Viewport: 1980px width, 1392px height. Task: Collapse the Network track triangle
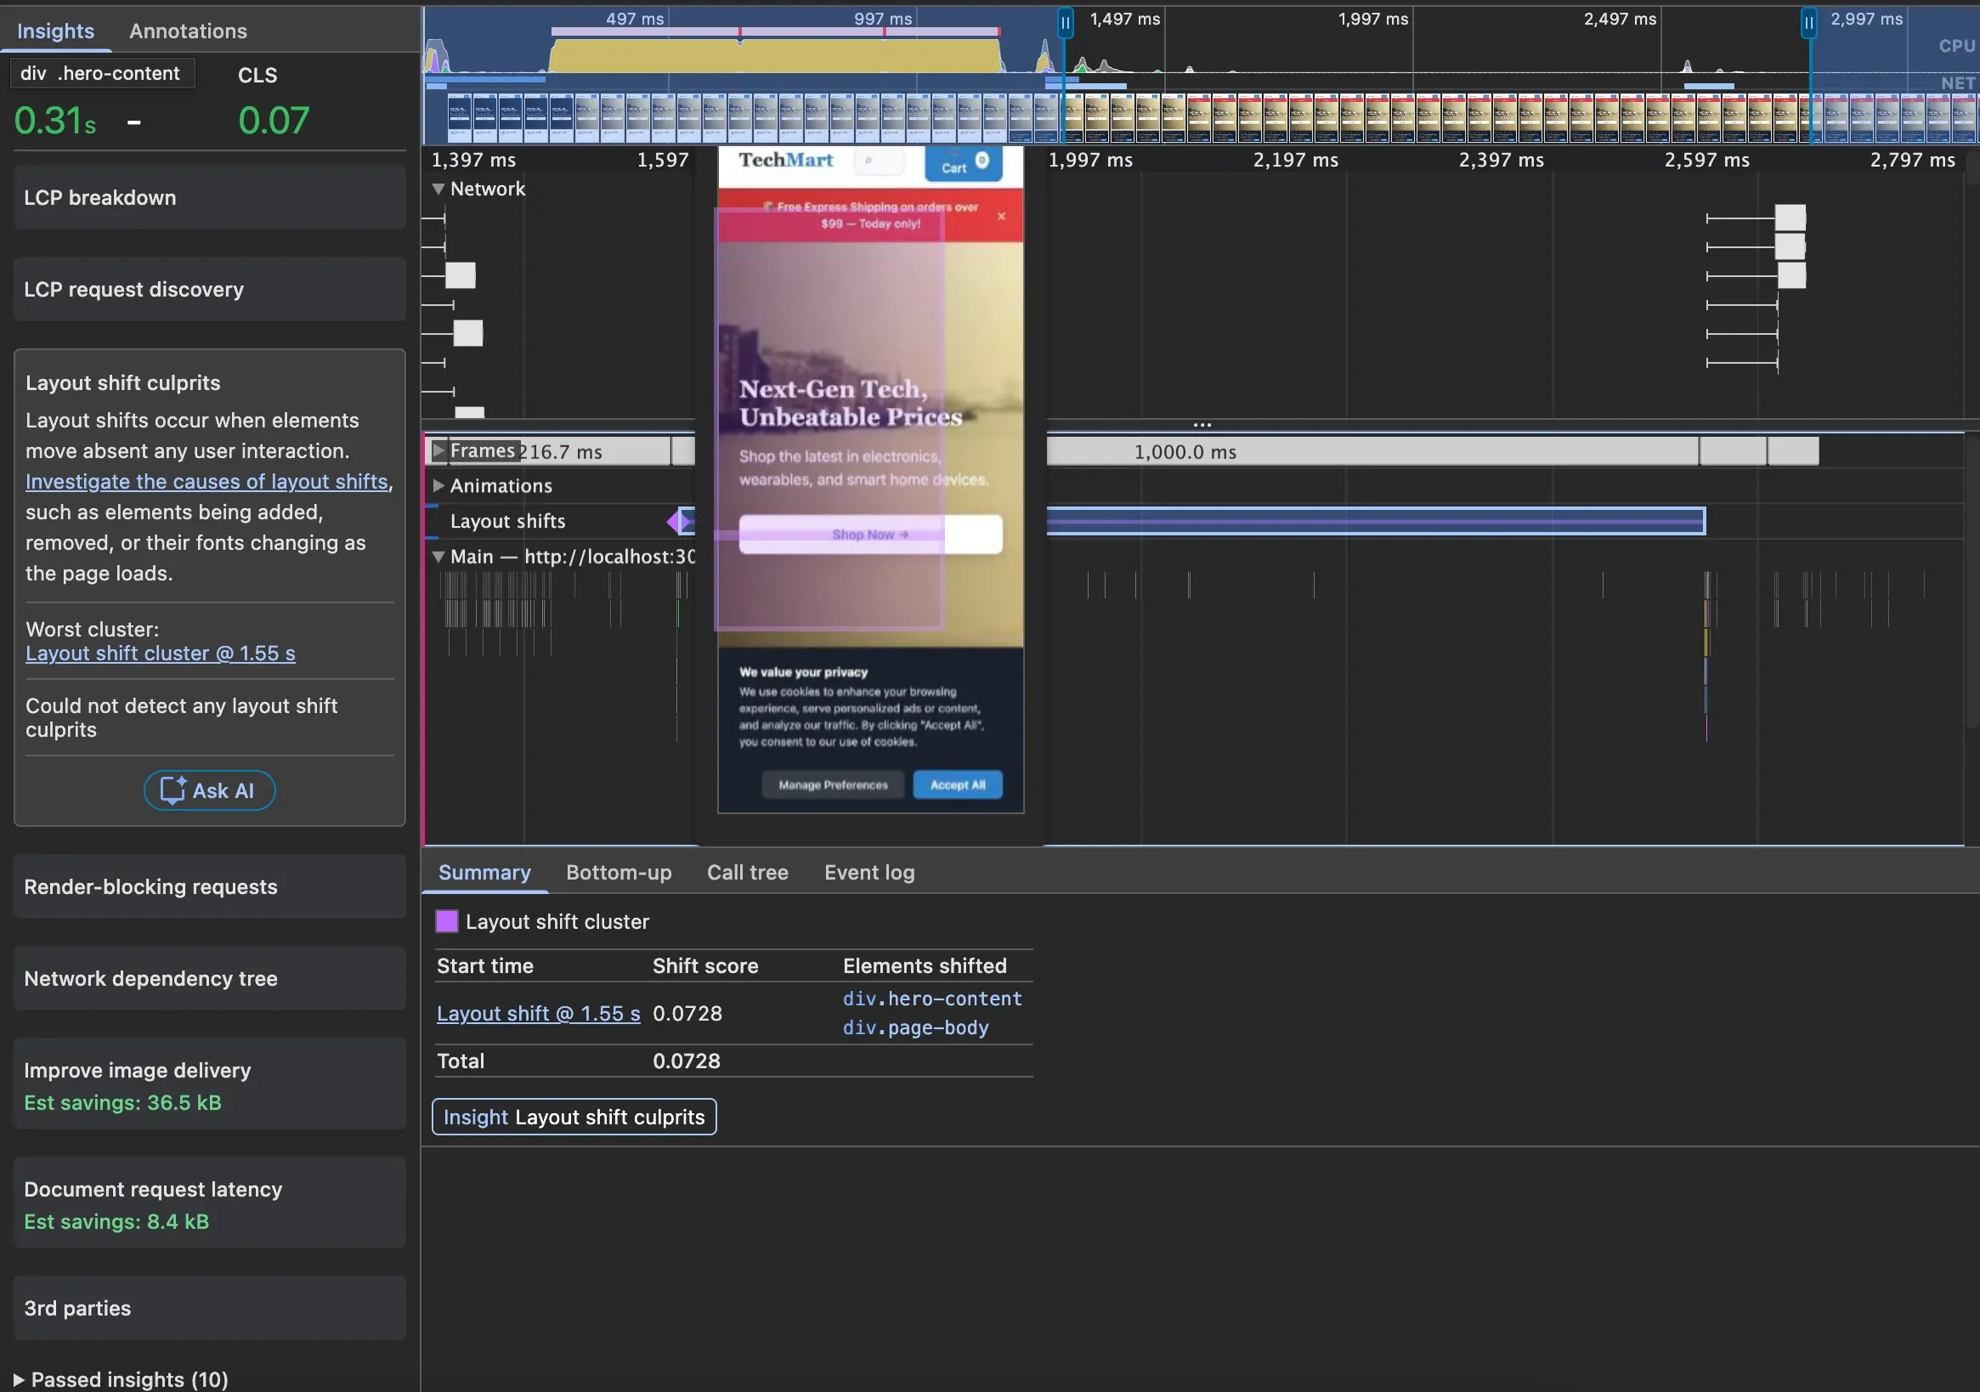click(438, 189)
